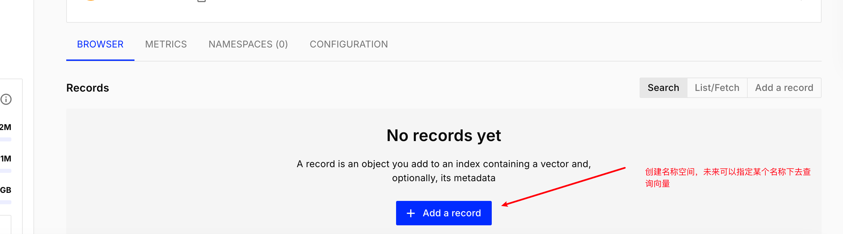Choose Add a record in the mode switcher
The height and width of the screenshot is (234, 843).
pyautogui.click(x=784, y=88)
